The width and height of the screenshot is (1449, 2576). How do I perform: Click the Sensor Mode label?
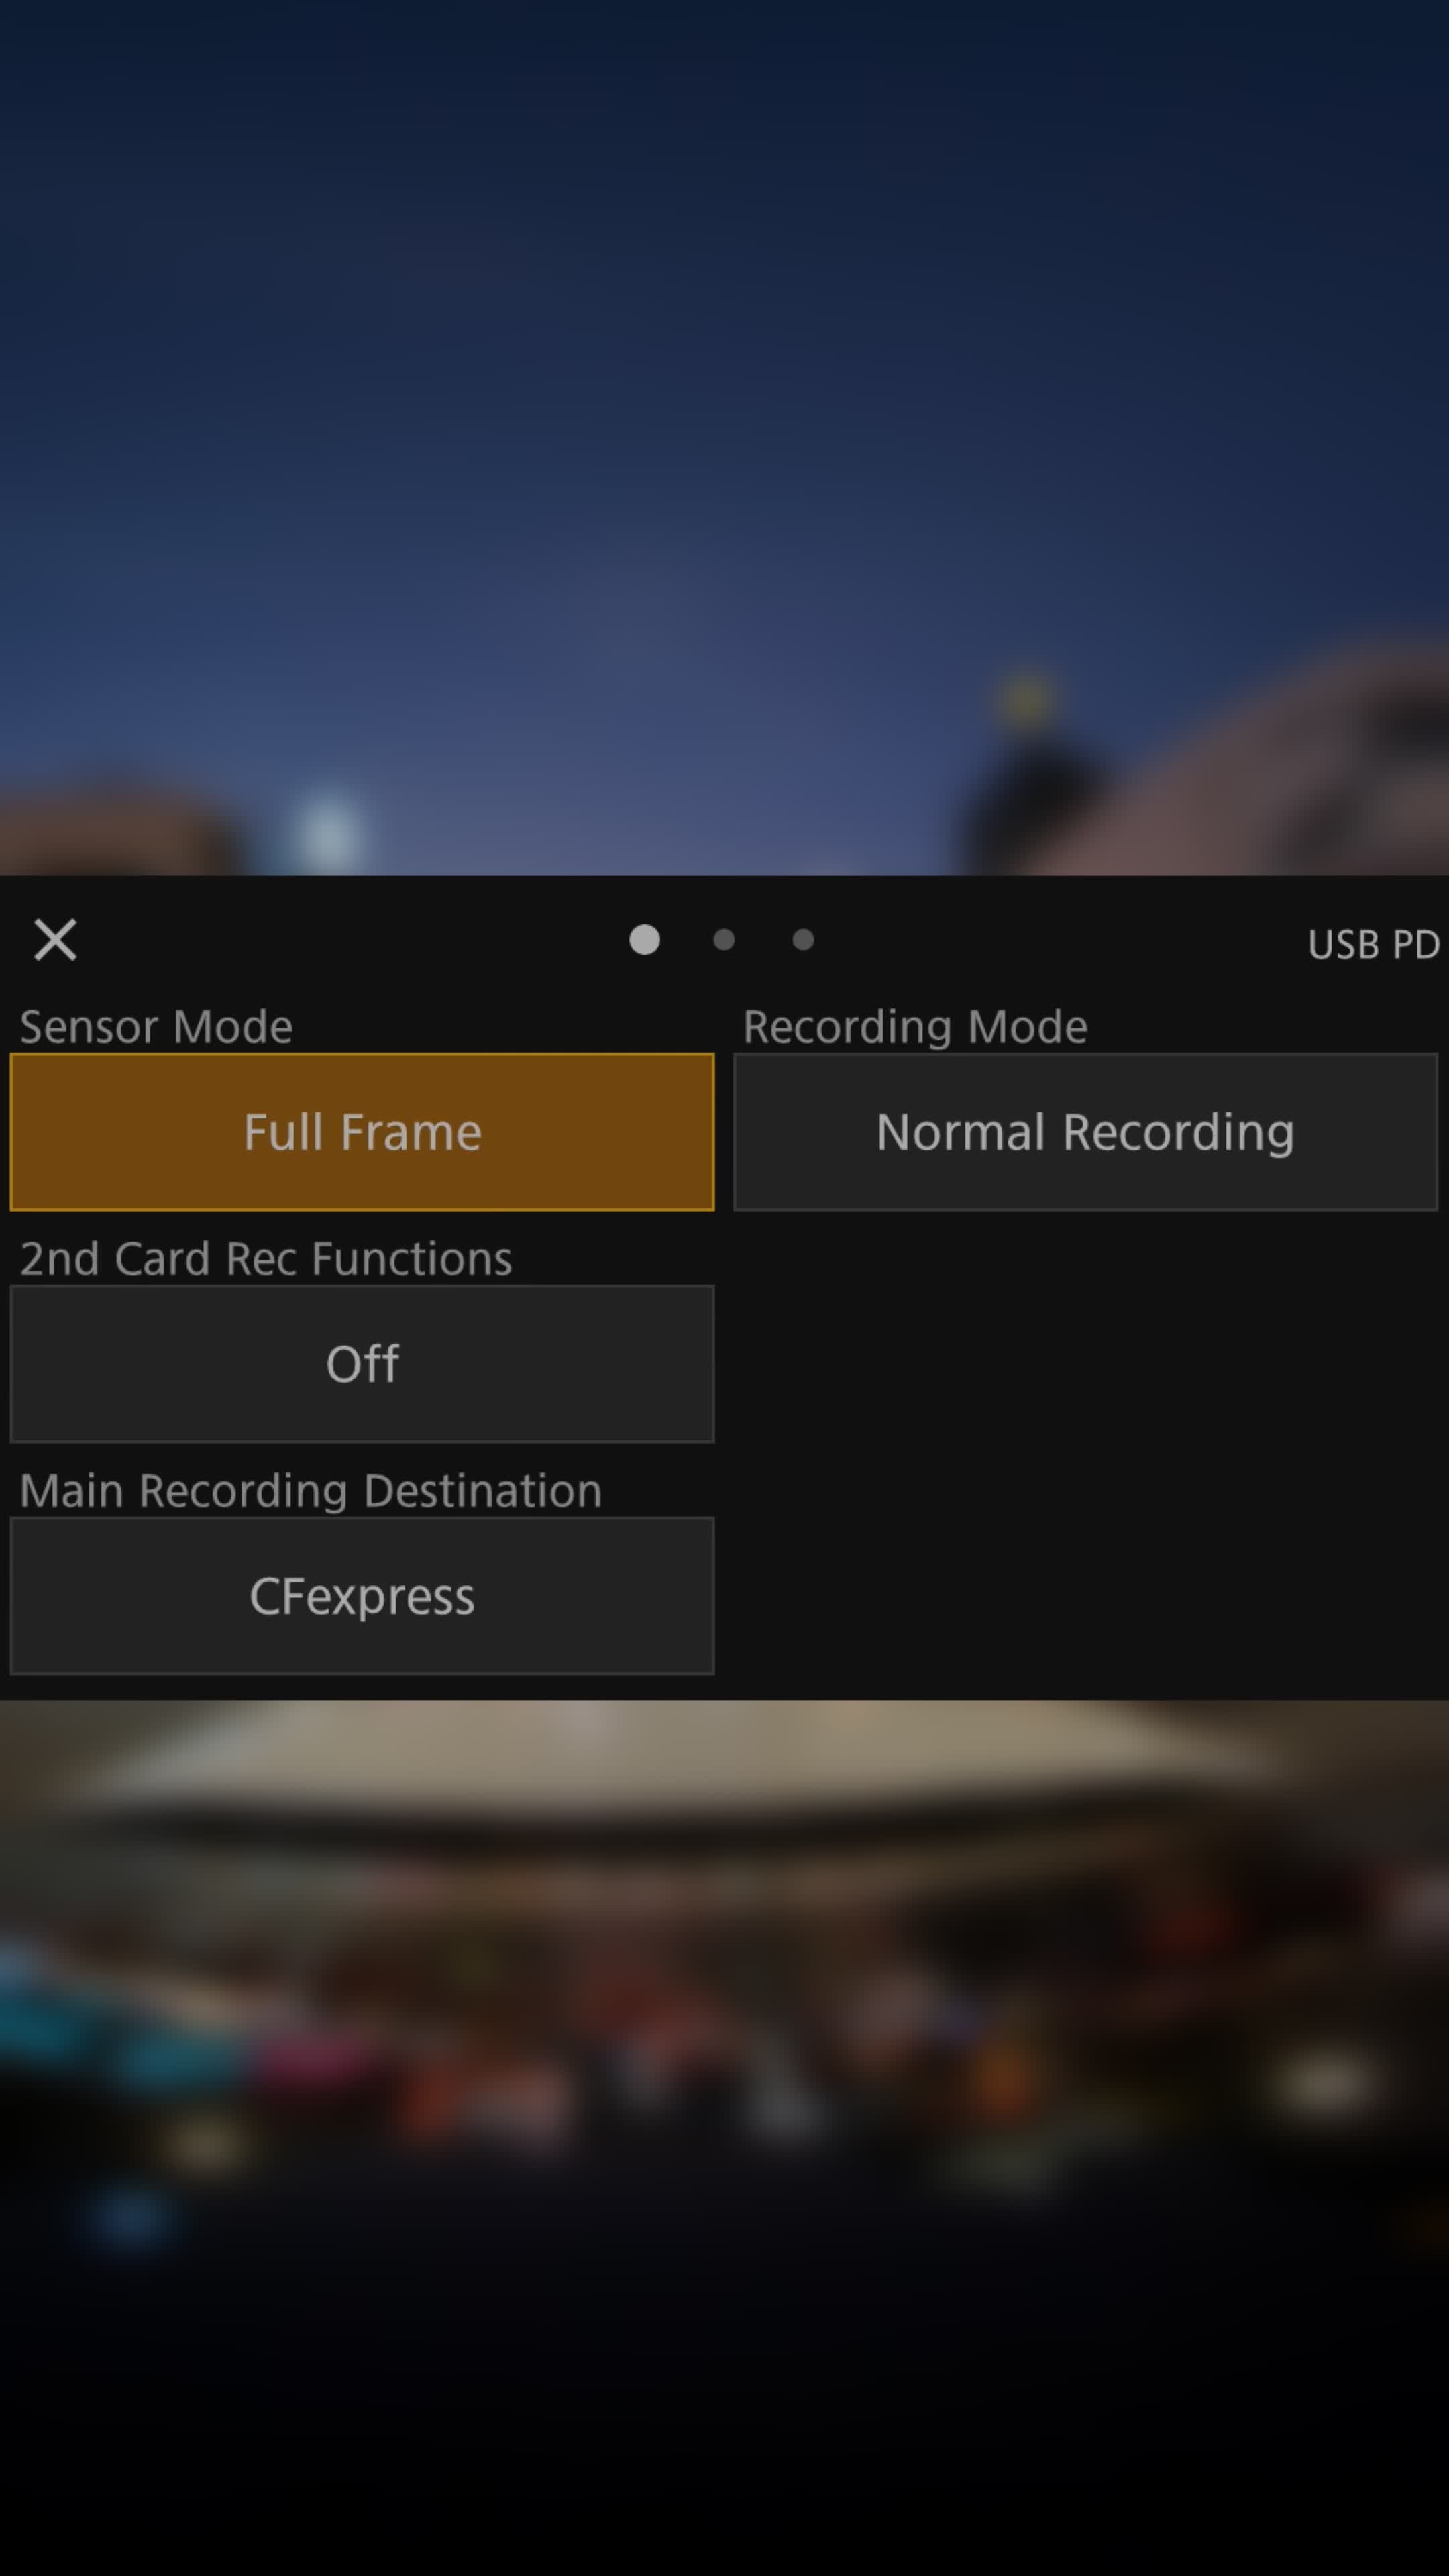click(156, 1027)
